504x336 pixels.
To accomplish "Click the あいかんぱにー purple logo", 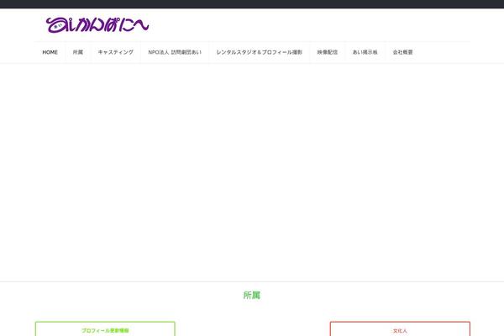I will coord(97,25).
